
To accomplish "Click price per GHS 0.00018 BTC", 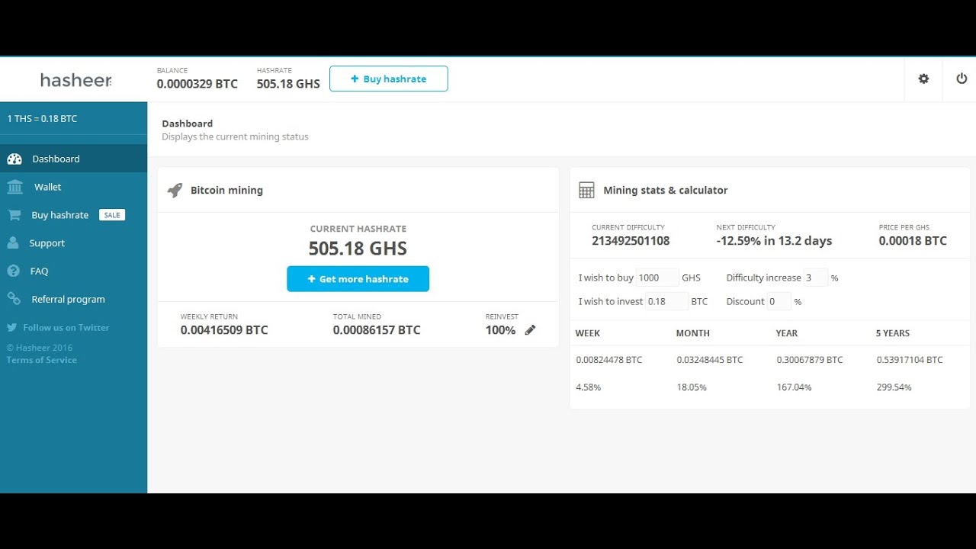I will 913,241.
